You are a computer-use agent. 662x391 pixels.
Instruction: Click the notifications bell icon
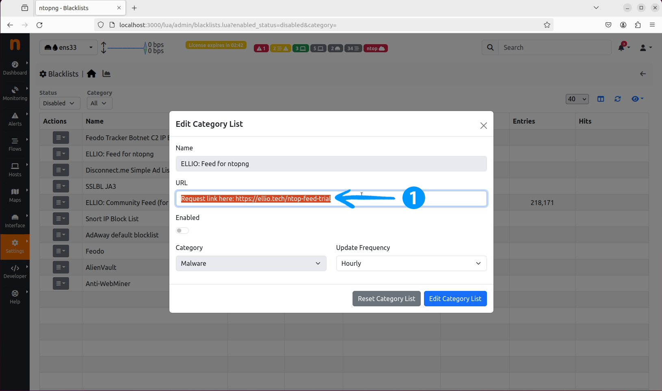(x=621, y=48)
